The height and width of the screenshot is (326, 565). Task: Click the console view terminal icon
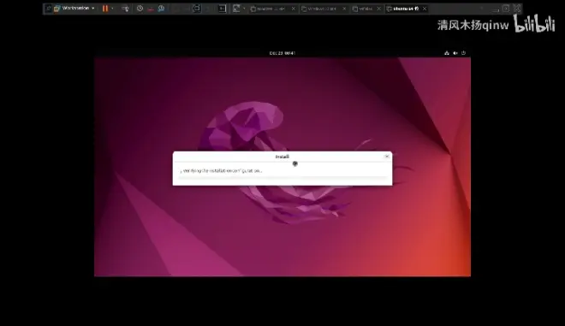[x=223, y=9]
